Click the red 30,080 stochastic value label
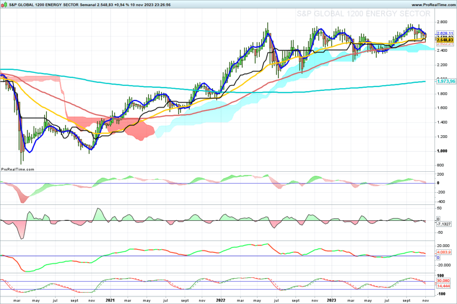Viewport: 457px width, 304px height. tap(445, 281)
